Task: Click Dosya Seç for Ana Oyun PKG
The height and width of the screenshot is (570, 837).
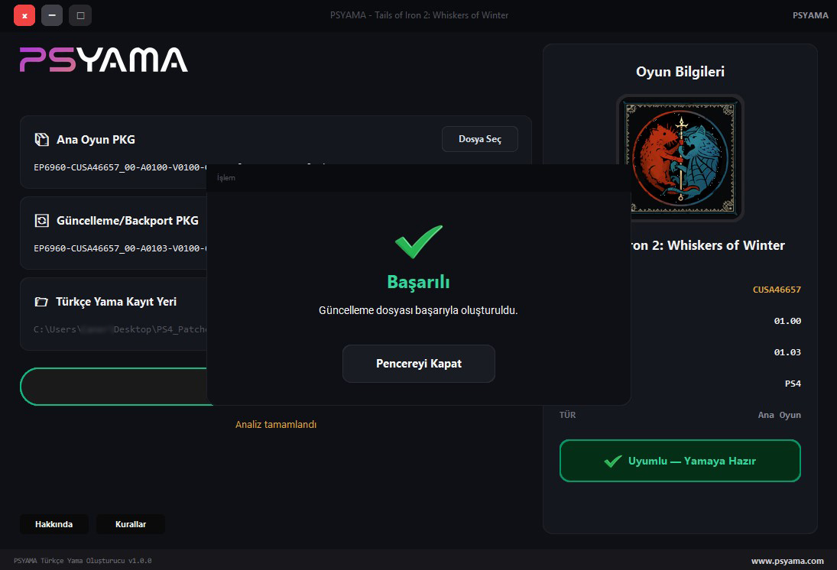Action: (480, 139)
